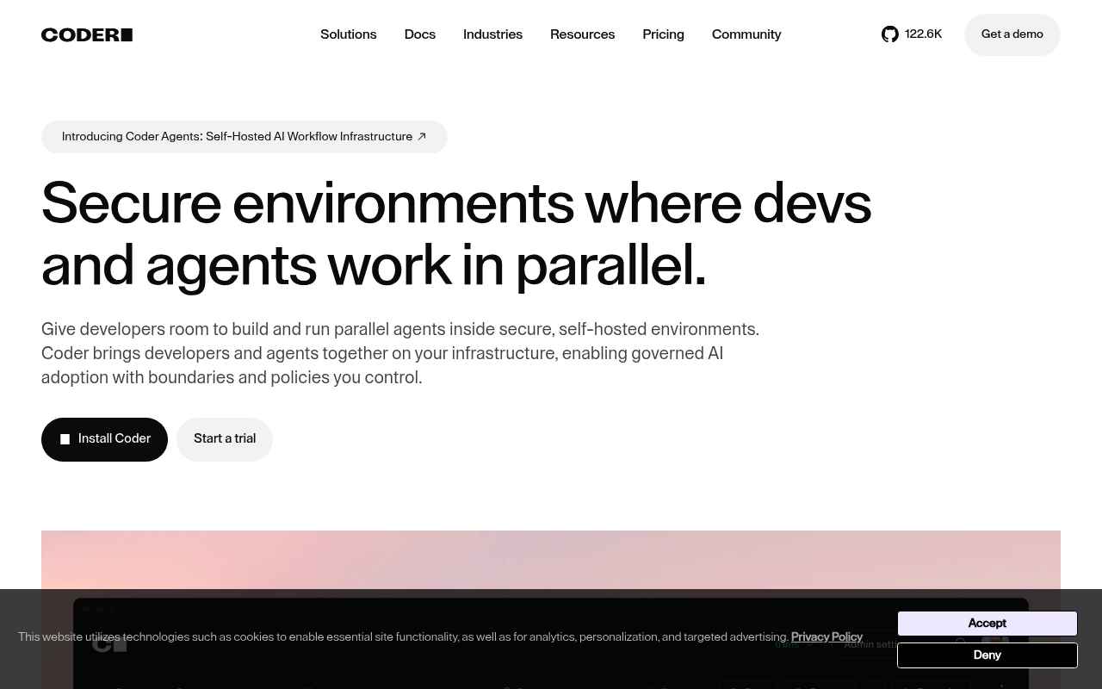Click the product screenshot preview image
The width and height of the screenshot is (1102, 689).
(x=551, y=610)
